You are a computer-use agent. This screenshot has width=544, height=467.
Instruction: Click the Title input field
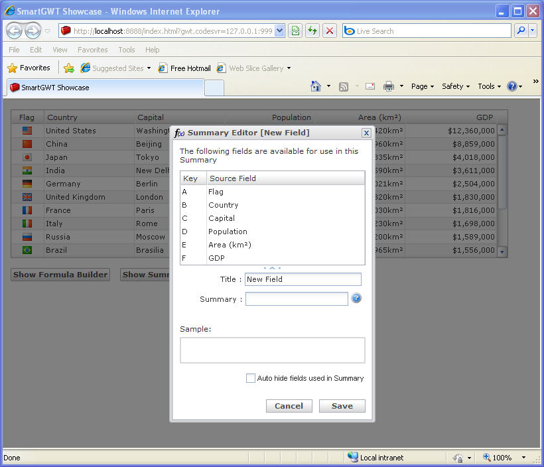[303, 279]
